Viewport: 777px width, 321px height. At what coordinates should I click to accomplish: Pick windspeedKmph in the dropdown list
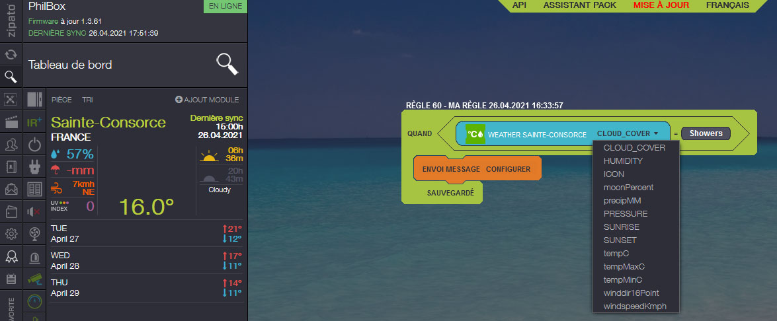coord(635,306)
